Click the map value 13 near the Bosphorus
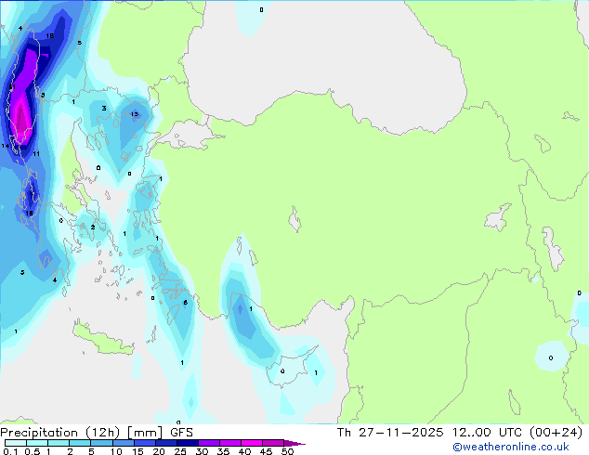589x455 pixels. coord(135,114)
